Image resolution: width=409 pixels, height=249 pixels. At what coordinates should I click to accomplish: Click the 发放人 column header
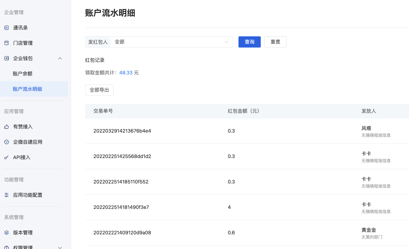pyautogui.click(x=369, y=111)
